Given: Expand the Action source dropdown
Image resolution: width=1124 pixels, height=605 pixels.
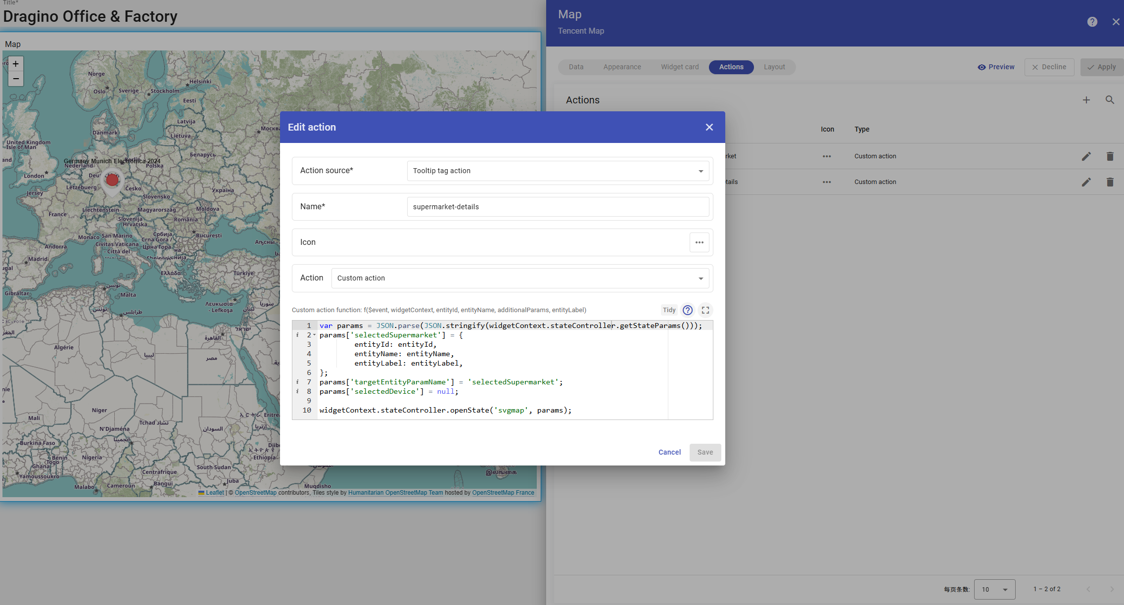Looking at the screenshot, I should [558, 171].
